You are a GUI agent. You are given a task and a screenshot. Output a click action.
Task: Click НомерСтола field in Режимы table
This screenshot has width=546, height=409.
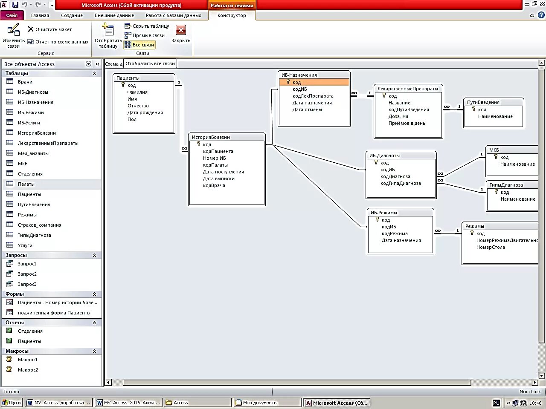[491, 247]
